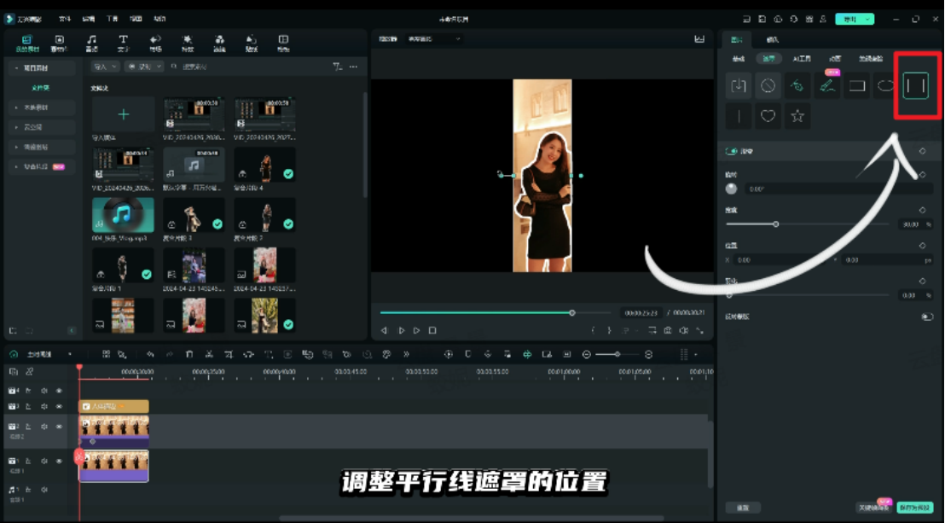Choose the heart mask shape
Image resolution: width=945 pixels, height=523 pixels.
pos(768,116)
